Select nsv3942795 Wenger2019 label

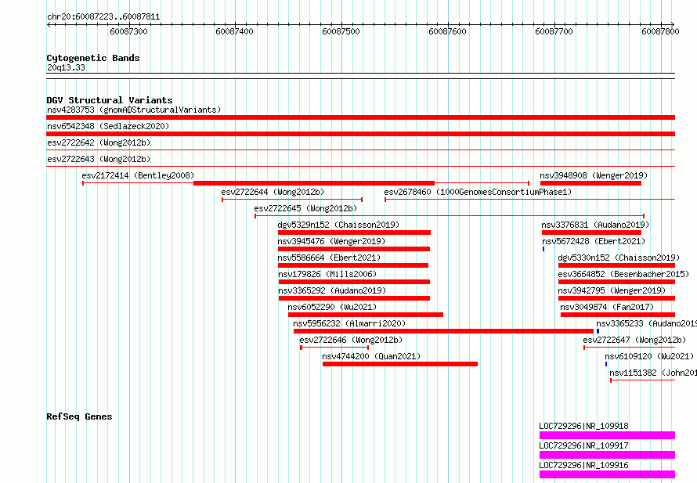tap(612, 290)
